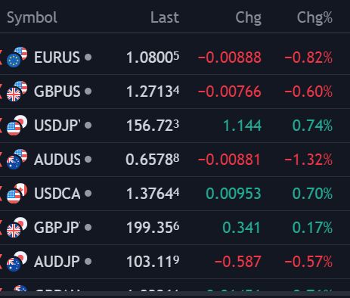Sort by the Chg column header
Image resolution: width=350 pixels, height=298 pixels.
249,18
